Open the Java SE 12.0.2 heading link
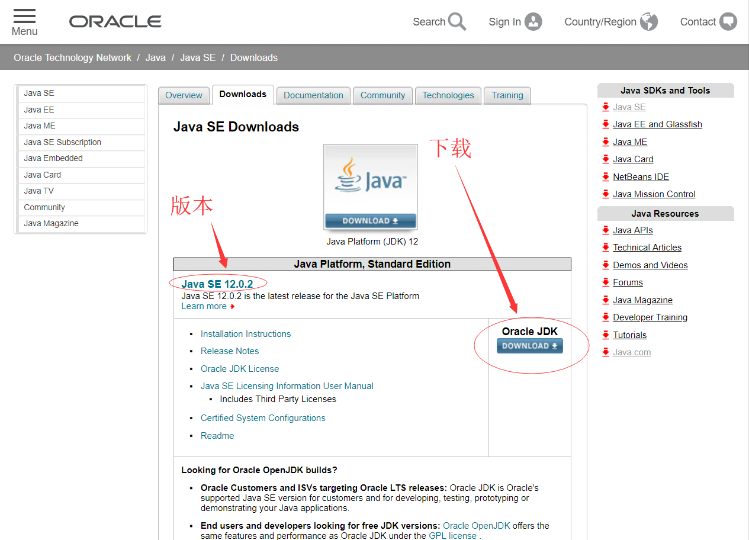This screenshot has height=540, width=749. tap(217, 284)
